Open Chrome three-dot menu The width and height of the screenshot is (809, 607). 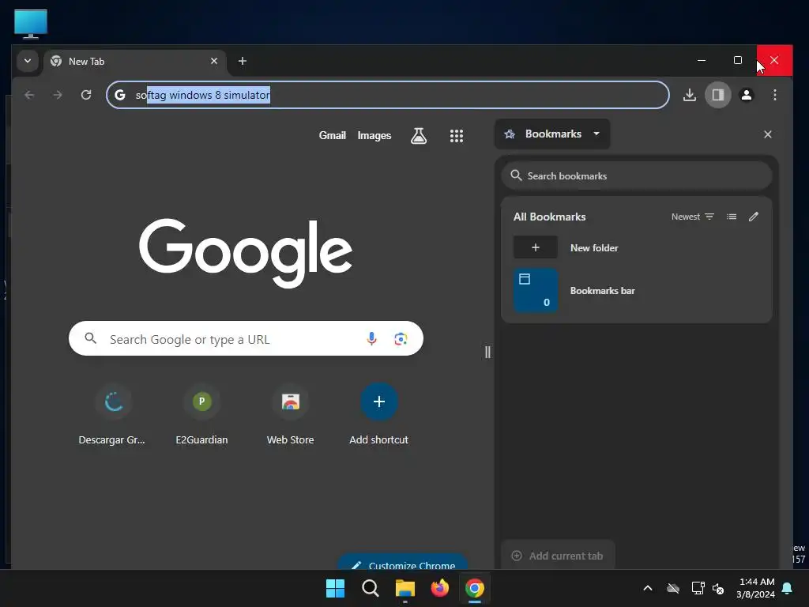[774, 95]
